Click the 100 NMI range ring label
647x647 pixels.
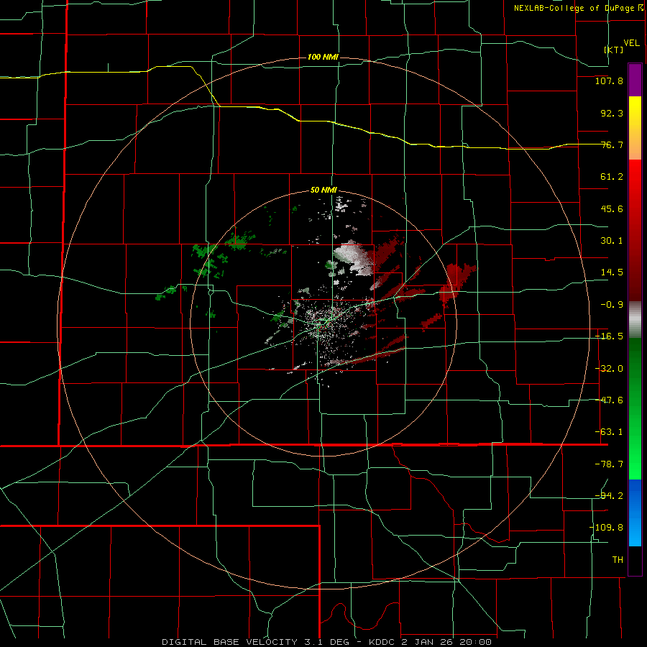(x=323, y=57)
